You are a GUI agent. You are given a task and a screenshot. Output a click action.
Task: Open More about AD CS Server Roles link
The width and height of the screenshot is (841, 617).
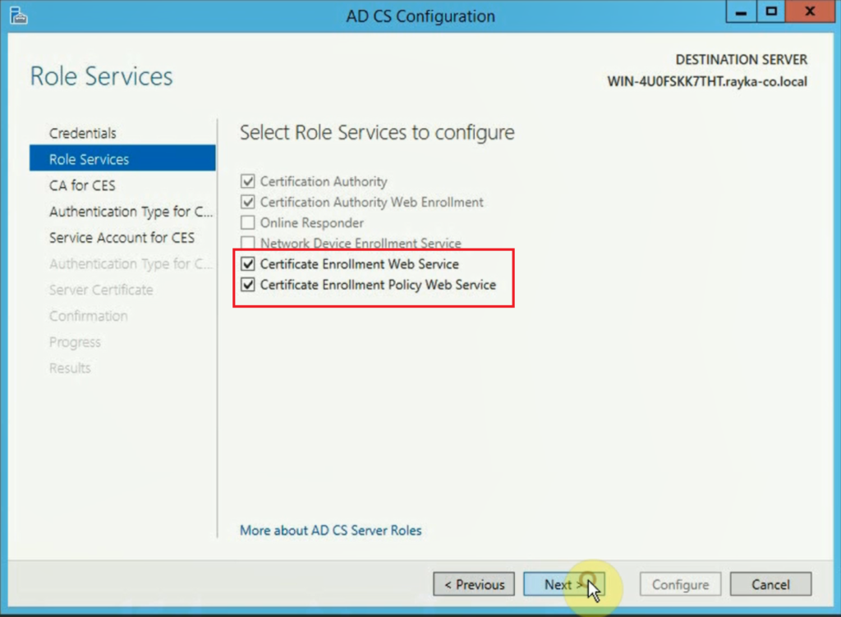pos(330,530)
